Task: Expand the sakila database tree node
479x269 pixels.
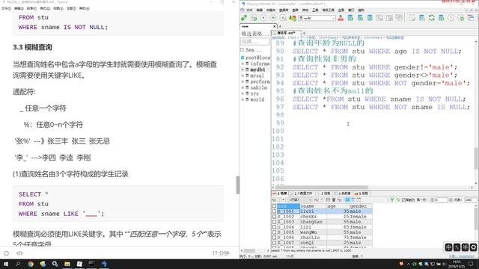Action: pos(243,87)
